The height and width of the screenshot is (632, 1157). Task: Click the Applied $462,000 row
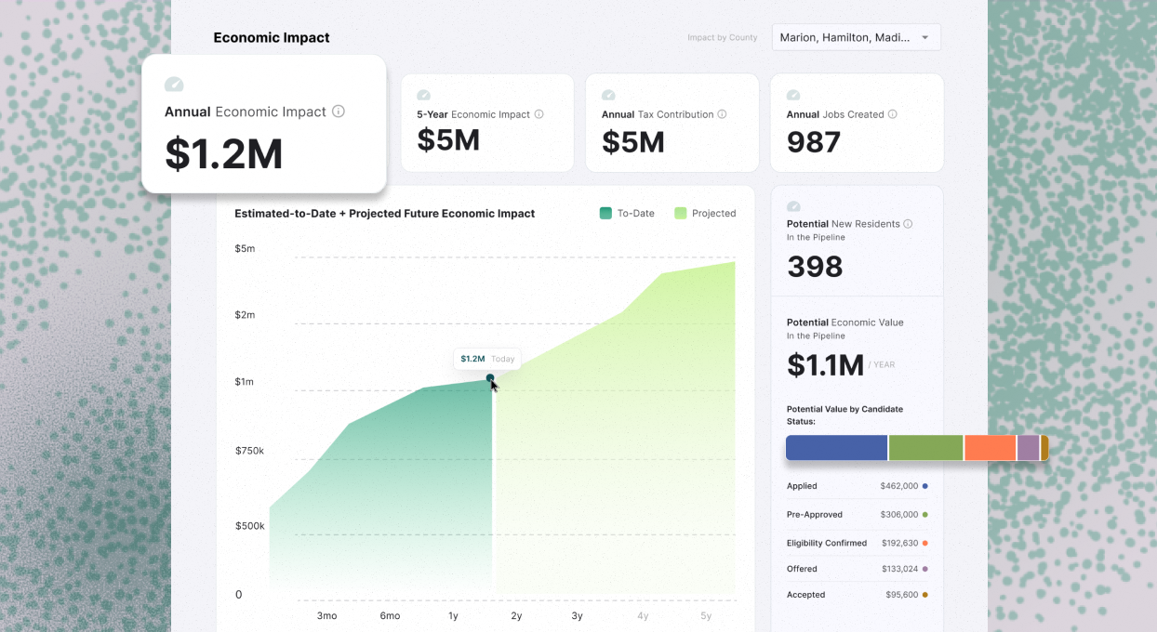857,486
